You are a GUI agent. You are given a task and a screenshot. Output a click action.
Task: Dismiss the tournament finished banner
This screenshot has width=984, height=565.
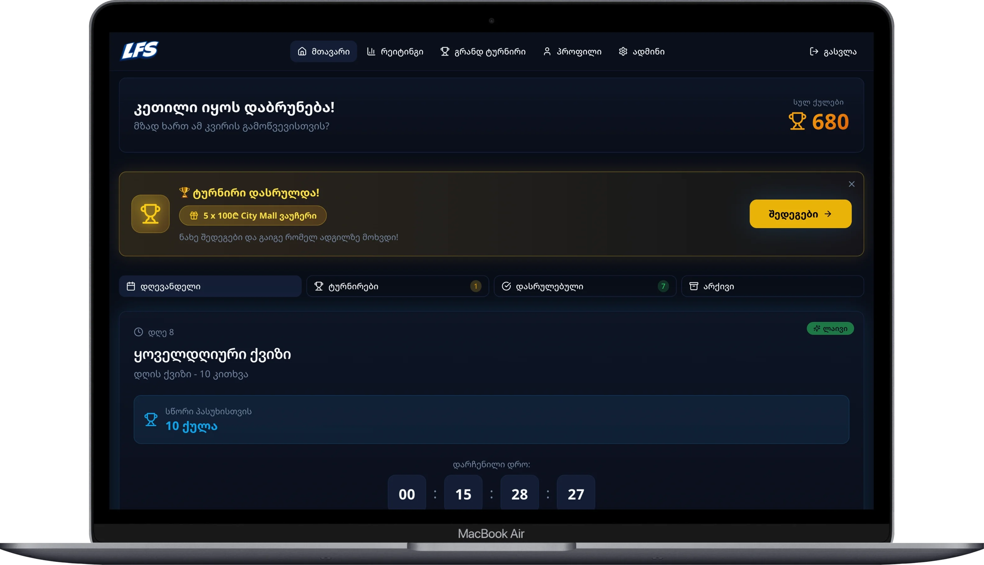click(852, 184)
